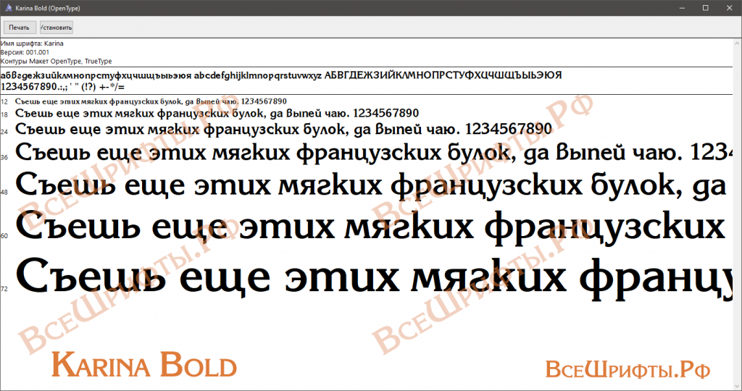Minimize the Karina Bold window
The image size is (742, 391).
pos(683,8)
